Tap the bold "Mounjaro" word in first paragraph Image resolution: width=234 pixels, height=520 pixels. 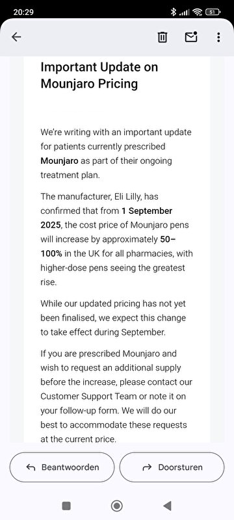[x=59, y=161]
